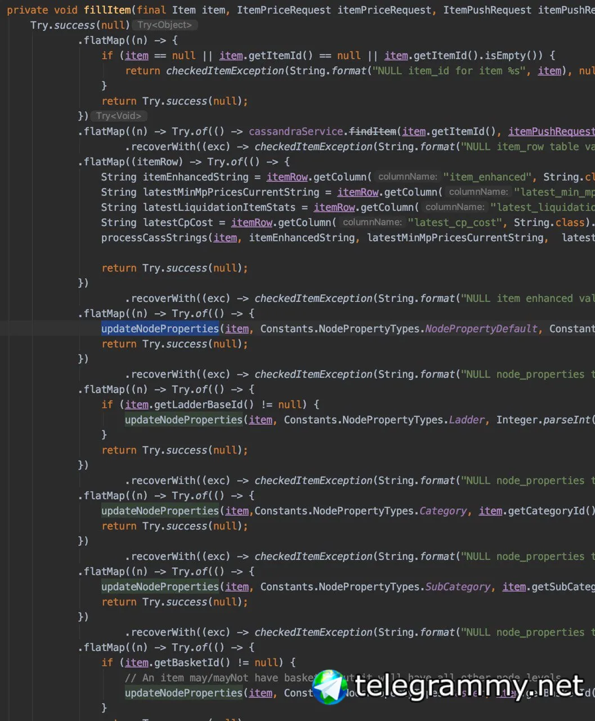
Task: Click the underlined itemPushRequest argument
Action: pyautogui.click(x=552, y=131)
